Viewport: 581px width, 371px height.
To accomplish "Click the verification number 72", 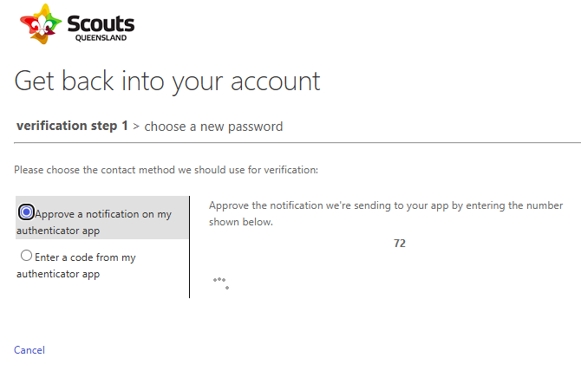I will (x=400, y=244).
